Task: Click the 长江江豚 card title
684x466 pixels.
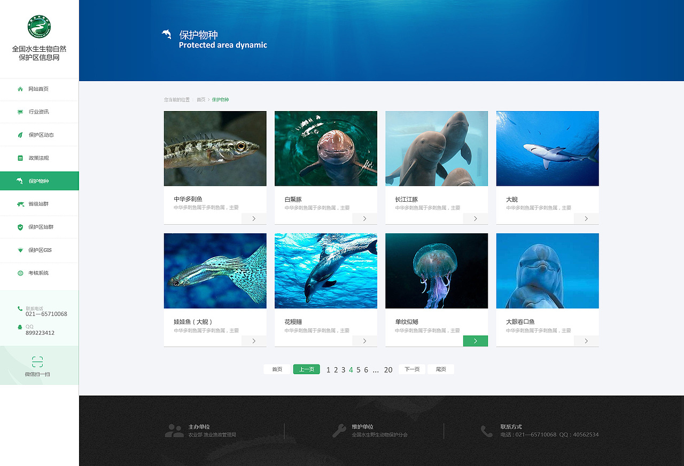Action: click(407, 199)
